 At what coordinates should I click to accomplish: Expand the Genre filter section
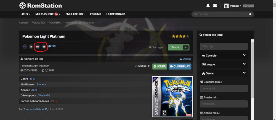tap(224, 73)
